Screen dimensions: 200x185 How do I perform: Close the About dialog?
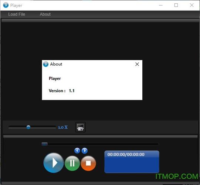point(137,64)
